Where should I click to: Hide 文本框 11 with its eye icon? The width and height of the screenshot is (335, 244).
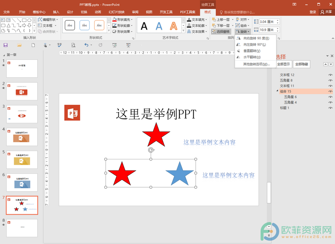[330, 86]
